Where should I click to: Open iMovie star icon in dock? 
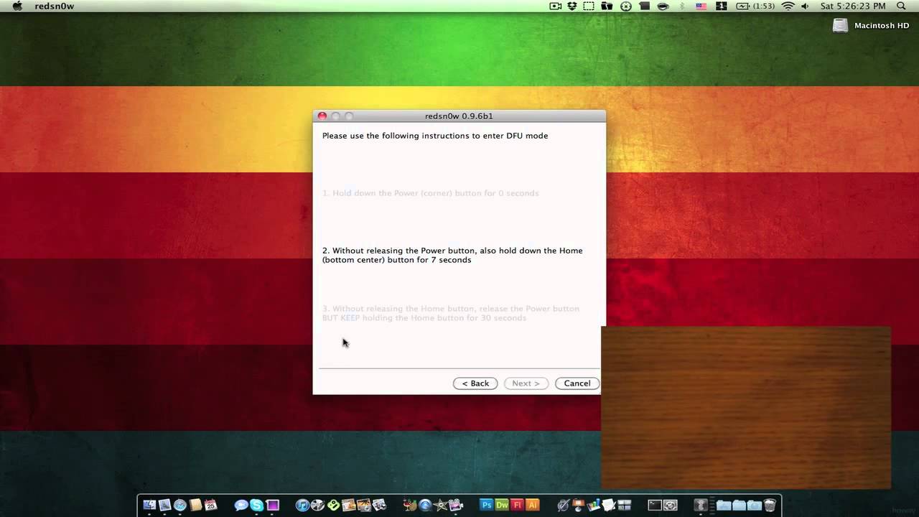(x=440, y=505)
